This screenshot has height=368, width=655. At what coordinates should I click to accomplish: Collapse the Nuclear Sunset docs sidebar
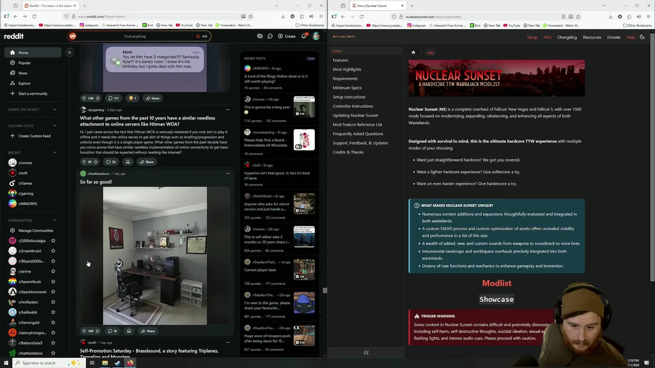click(x=366, y=353)
